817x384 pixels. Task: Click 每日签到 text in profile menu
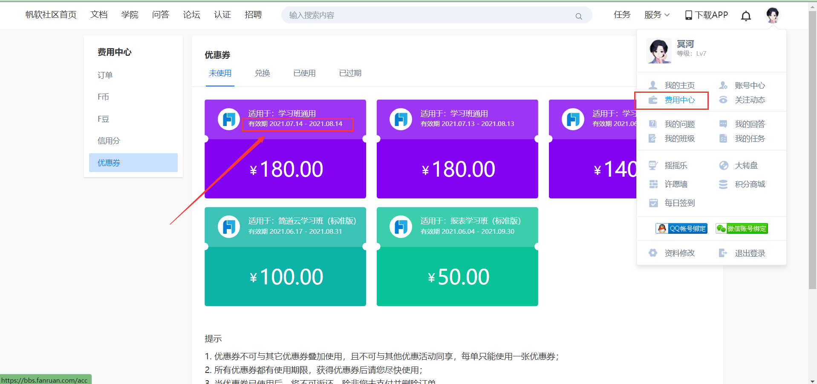click(680, 203)
